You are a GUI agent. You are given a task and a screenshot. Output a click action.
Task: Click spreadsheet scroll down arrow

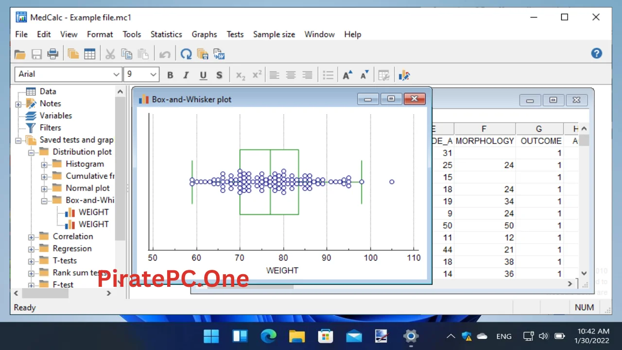pyautogui.click(x=584, y=273)
